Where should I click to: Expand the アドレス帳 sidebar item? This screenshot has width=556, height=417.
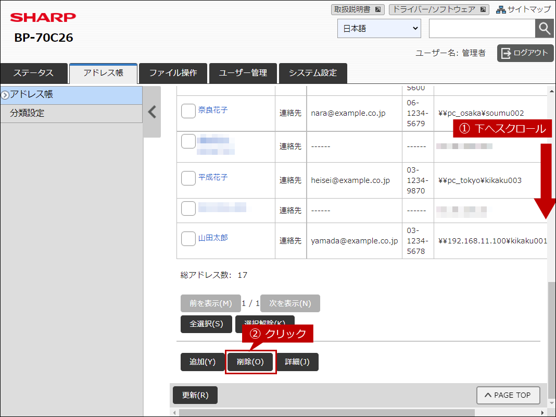coord(71,95)
